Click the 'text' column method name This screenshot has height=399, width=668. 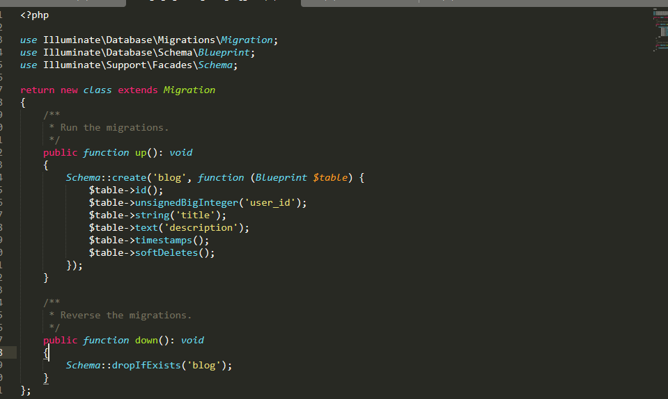click(146, 228)
